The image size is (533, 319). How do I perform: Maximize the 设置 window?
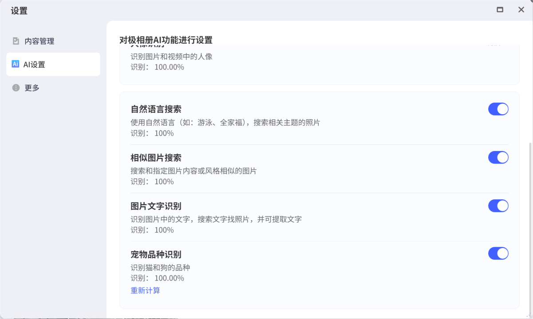point(500,10)
